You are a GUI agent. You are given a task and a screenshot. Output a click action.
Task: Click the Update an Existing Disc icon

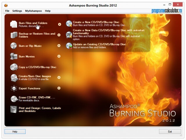[69, 46]
